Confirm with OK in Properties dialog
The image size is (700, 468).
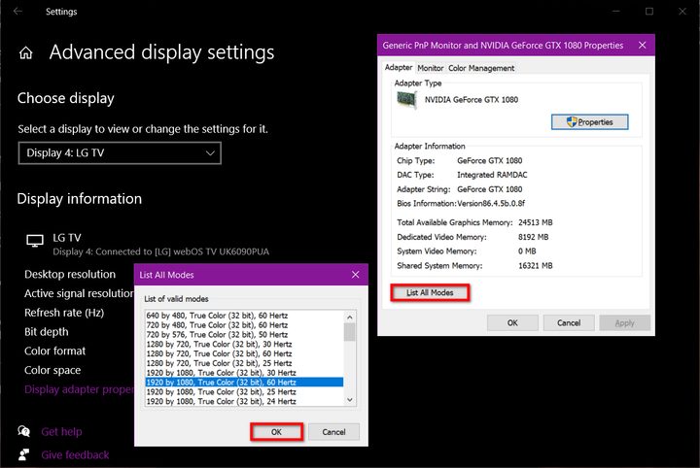pos(512,322)
